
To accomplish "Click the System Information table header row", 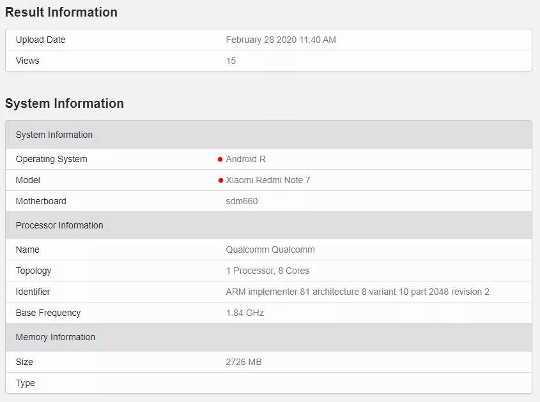I will (x=268, y=135).
